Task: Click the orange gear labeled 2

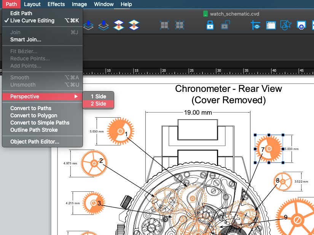Action: coord(92,162)
